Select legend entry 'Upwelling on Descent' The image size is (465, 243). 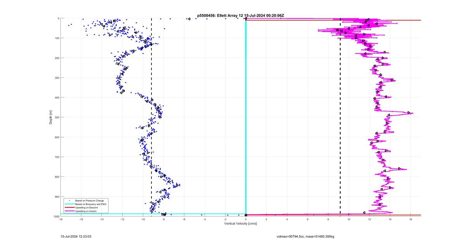pos(87,208)
